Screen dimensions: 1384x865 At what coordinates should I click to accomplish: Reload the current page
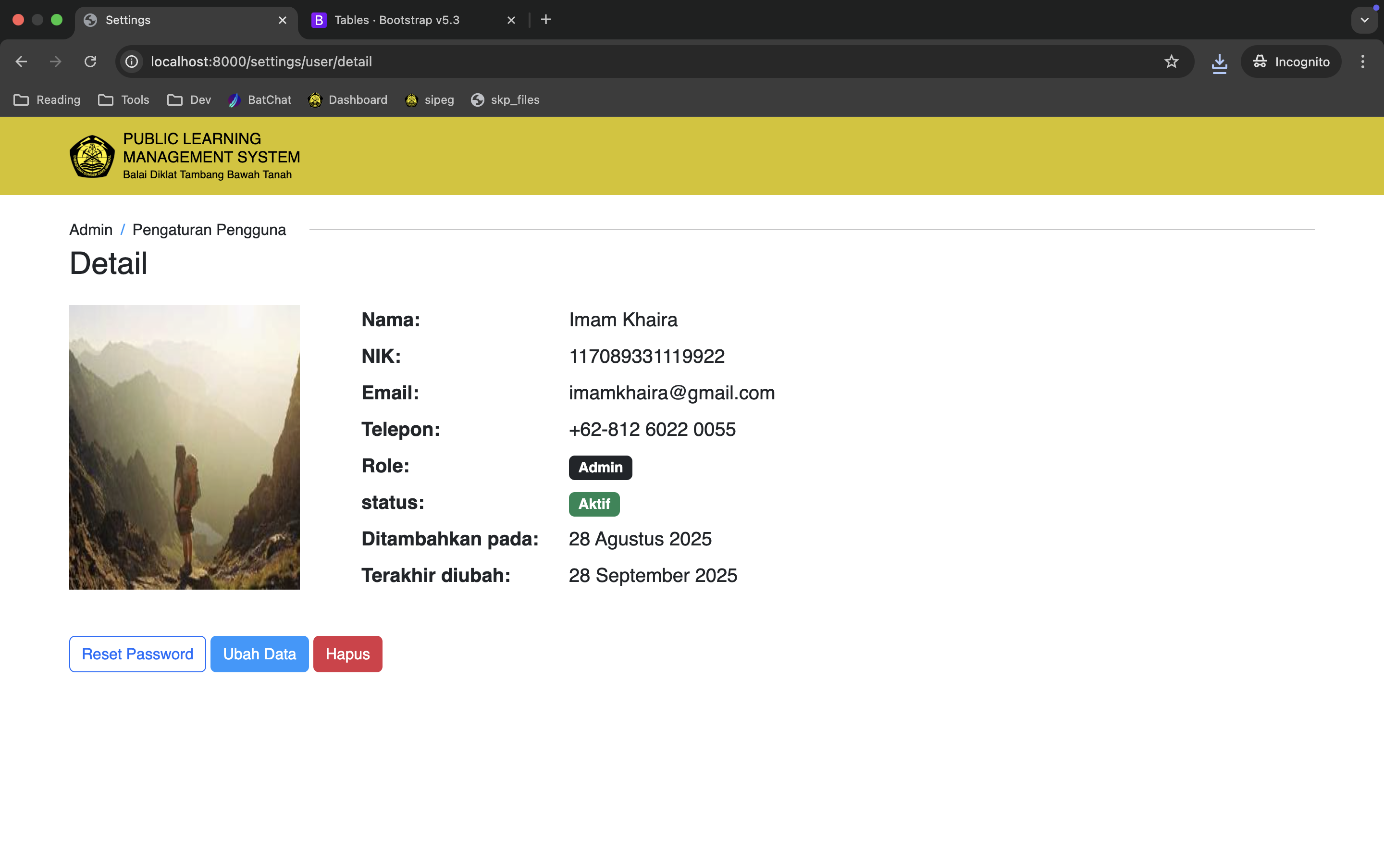click(x=90, y=62)
